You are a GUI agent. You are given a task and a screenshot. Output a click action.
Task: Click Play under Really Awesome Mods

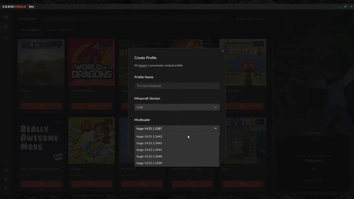[41, 184]
